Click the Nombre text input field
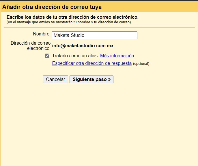198x166 pixels. (94, 35)
